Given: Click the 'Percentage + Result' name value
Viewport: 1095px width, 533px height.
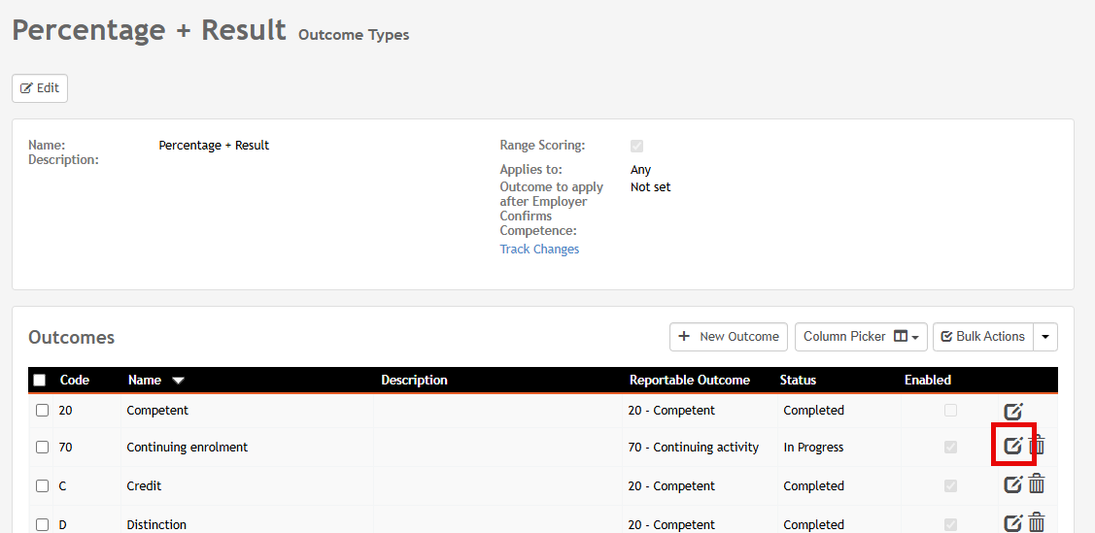Looking at the screenshot, I should click(214, 146).
